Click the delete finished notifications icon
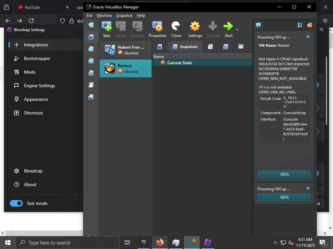333x249 pixels. coord(310,25)
